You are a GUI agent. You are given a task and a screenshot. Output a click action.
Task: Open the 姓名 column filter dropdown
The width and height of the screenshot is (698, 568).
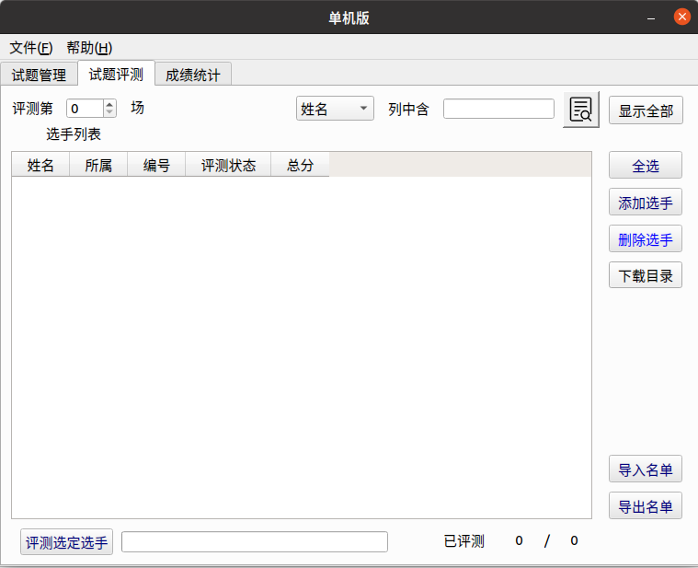tap(335, 109)
